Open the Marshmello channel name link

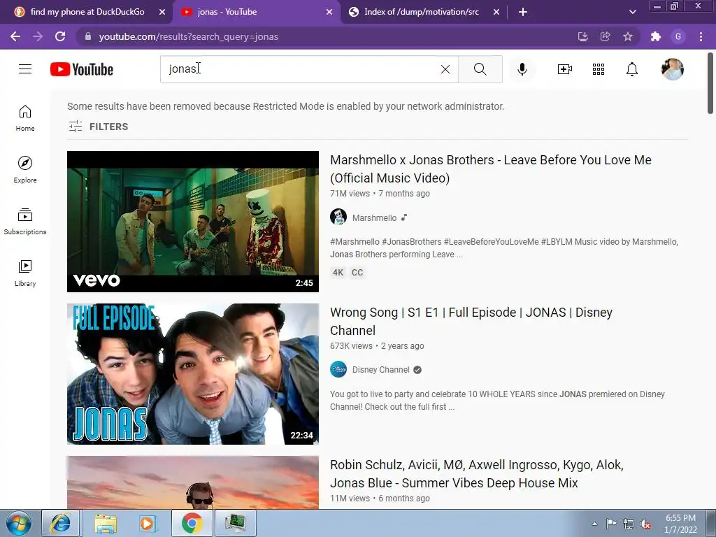(x=375, y=218)
